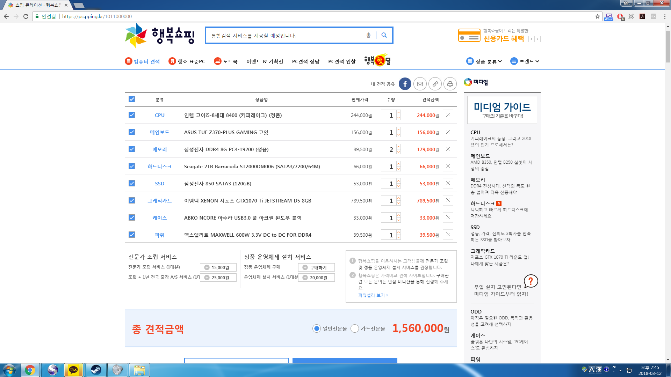671x377 pixels.
Task: Share estimate on Facebook
Action: 405,84
